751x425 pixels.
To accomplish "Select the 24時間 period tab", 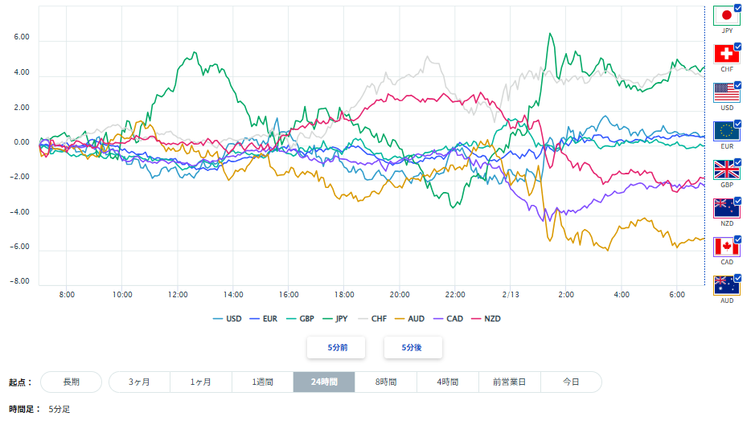I will point(324,382).
